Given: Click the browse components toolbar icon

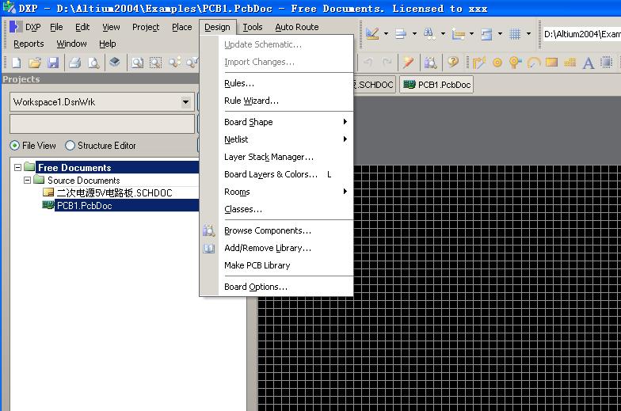Looking at the screenshot, I should [431, 63].
